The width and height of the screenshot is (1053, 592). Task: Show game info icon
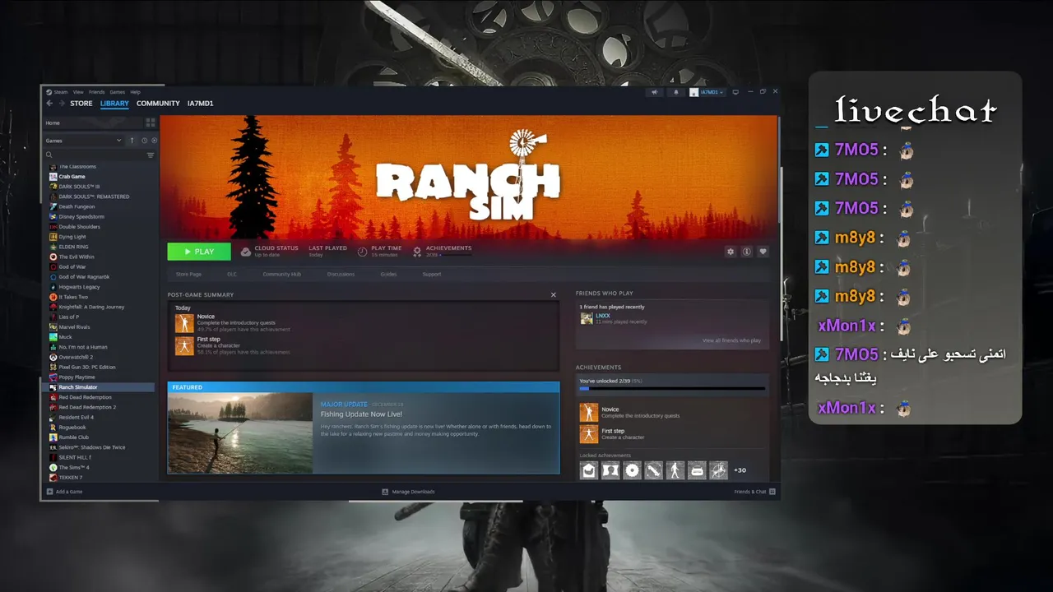[747, 252]
